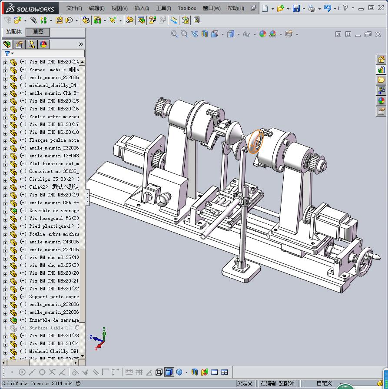The height and width of the screenshot is (389, 388).
Task: Open the home icon in the task pane
Action: 381,60
